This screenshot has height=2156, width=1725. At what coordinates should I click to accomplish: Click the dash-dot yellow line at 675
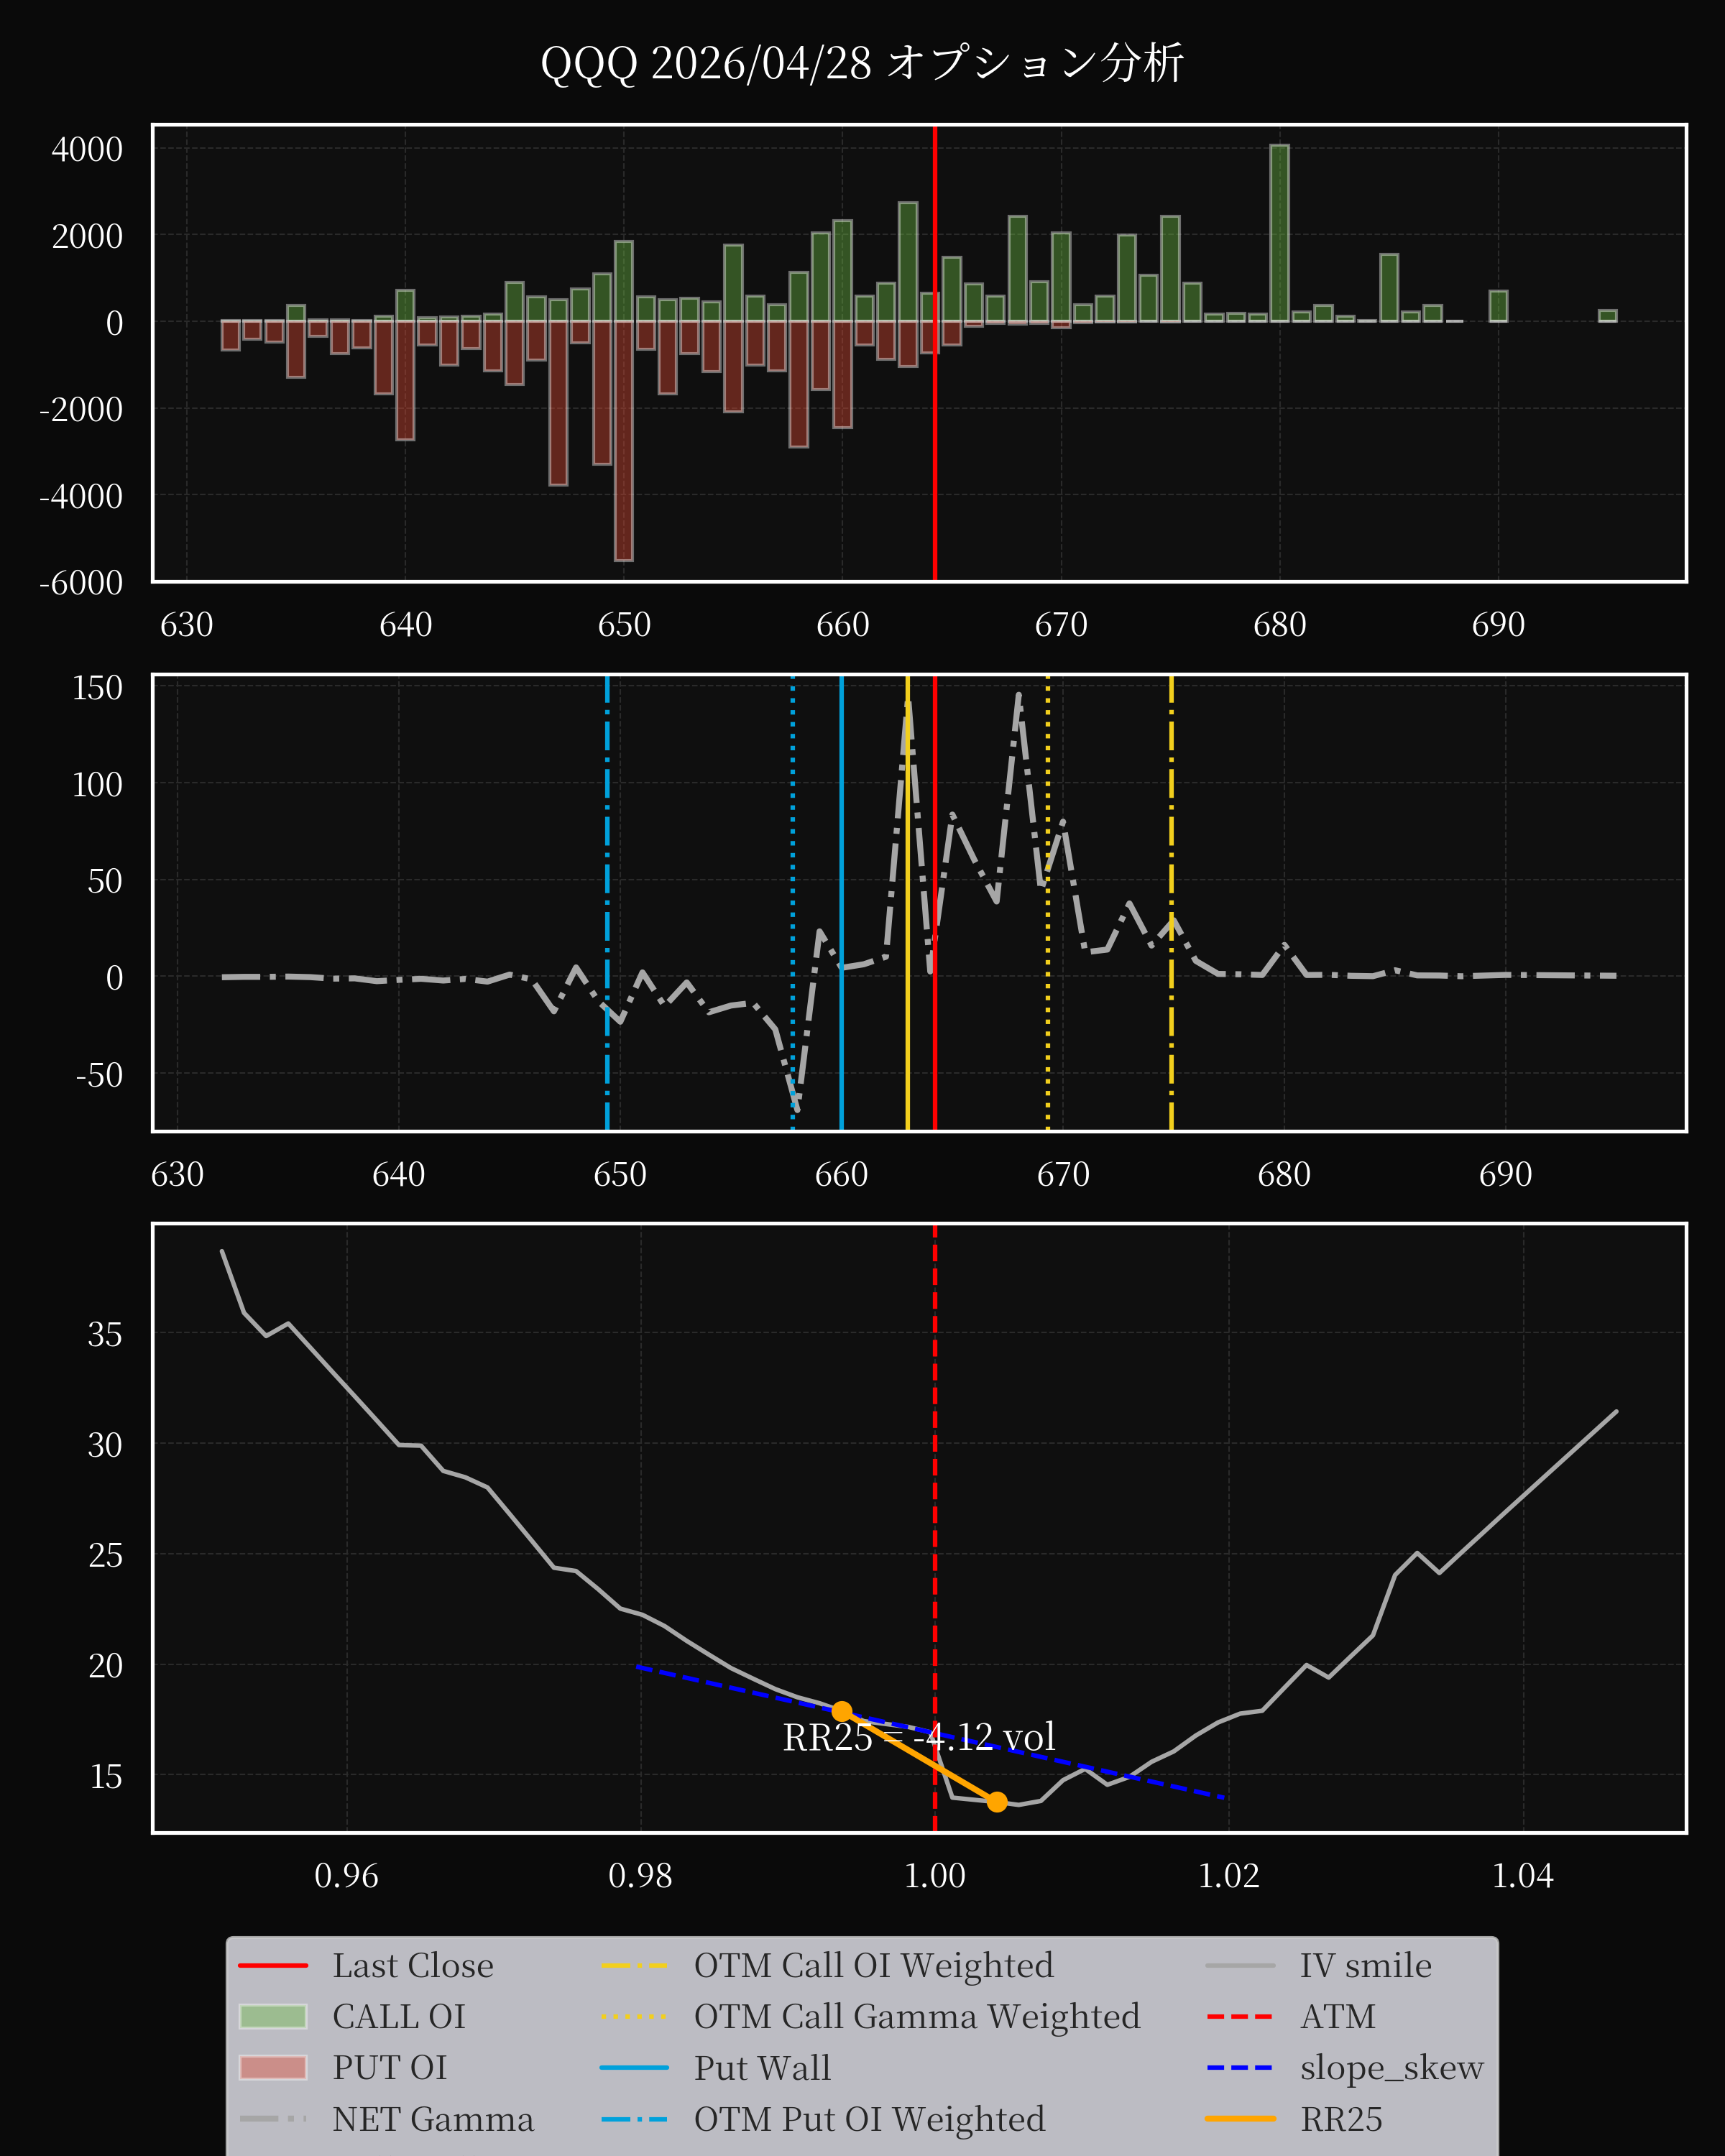pyautogui.click(x=1171, y=903)
